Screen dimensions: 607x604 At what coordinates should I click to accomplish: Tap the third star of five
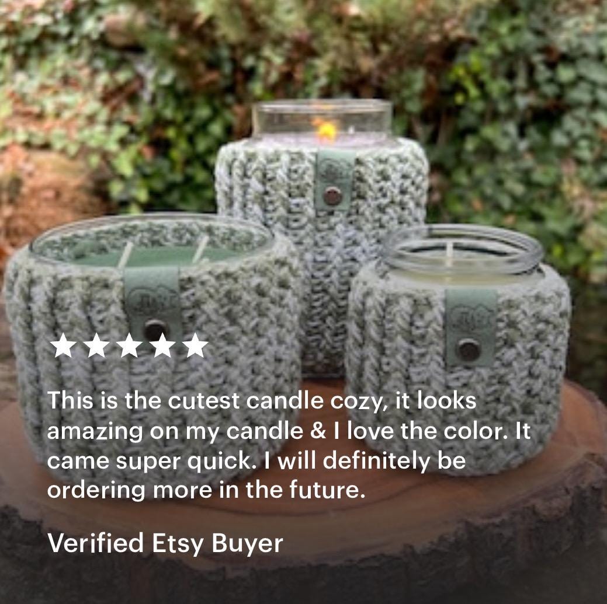tap(129, 345)
